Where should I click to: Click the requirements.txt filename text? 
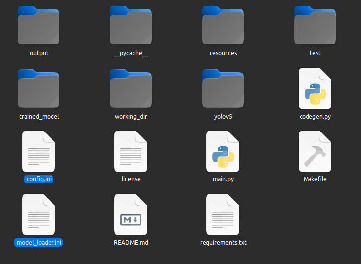(223, 242)
